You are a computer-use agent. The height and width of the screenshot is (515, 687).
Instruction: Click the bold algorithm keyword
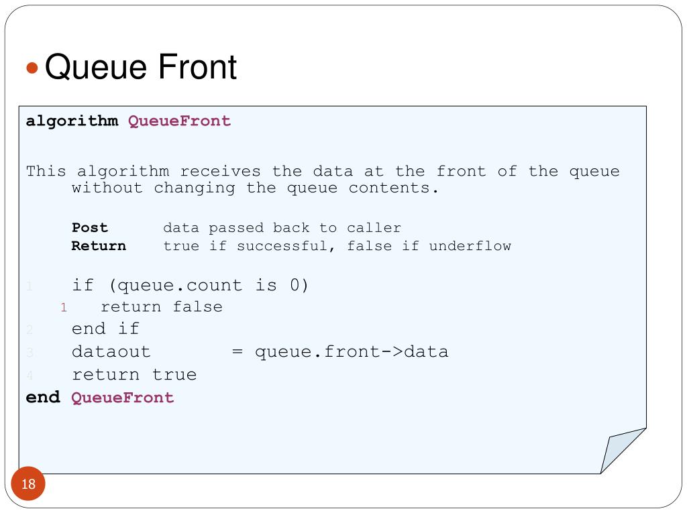tap(72, 121)
